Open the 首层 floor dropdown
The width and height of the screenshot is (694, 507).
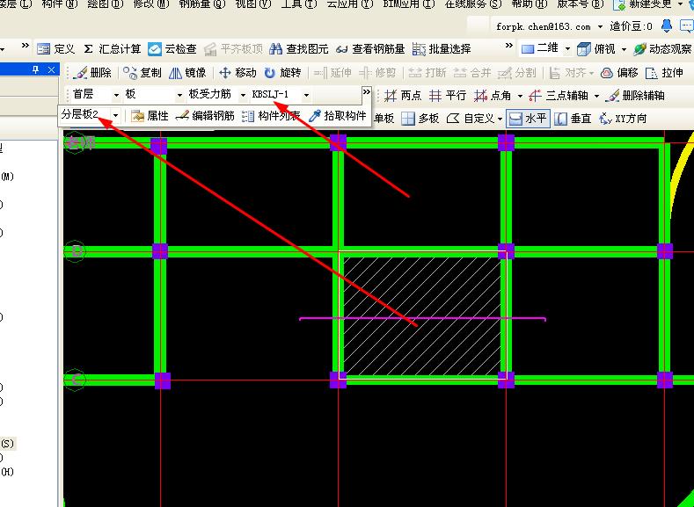coord(117,95)
